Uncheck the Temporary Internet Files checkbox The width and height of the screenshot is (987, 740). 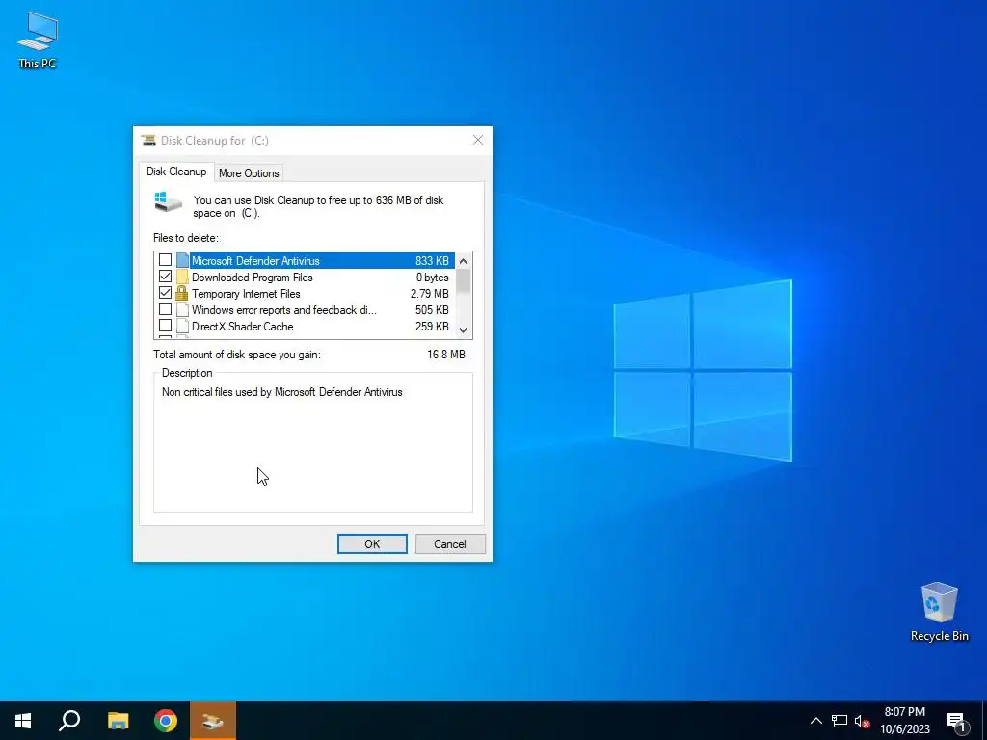tap(165, 293)
